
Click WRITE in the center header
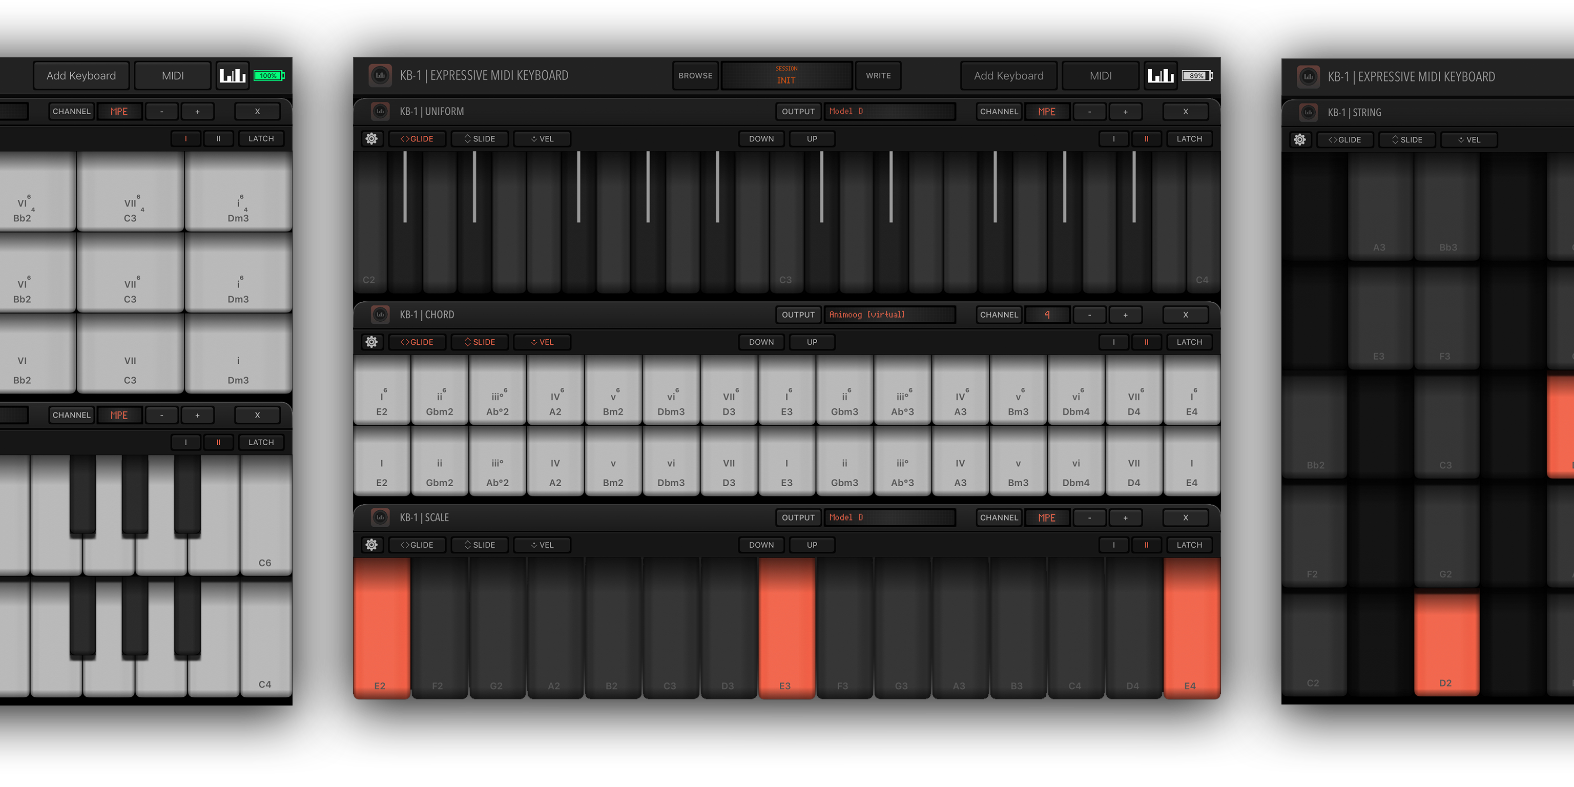coord(878,76)
